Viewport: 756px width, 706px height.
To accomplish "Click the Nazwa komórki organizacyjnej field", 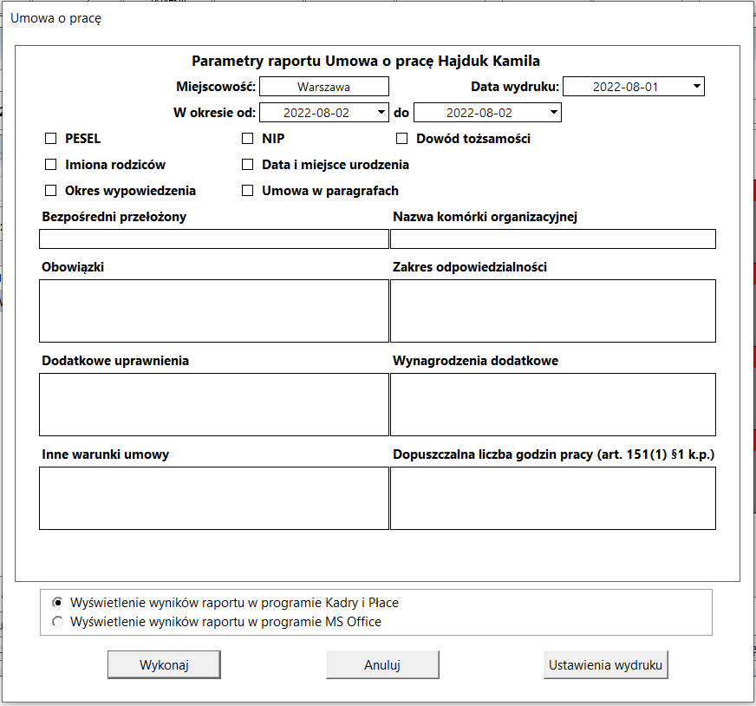I will [x=553, y=239].
